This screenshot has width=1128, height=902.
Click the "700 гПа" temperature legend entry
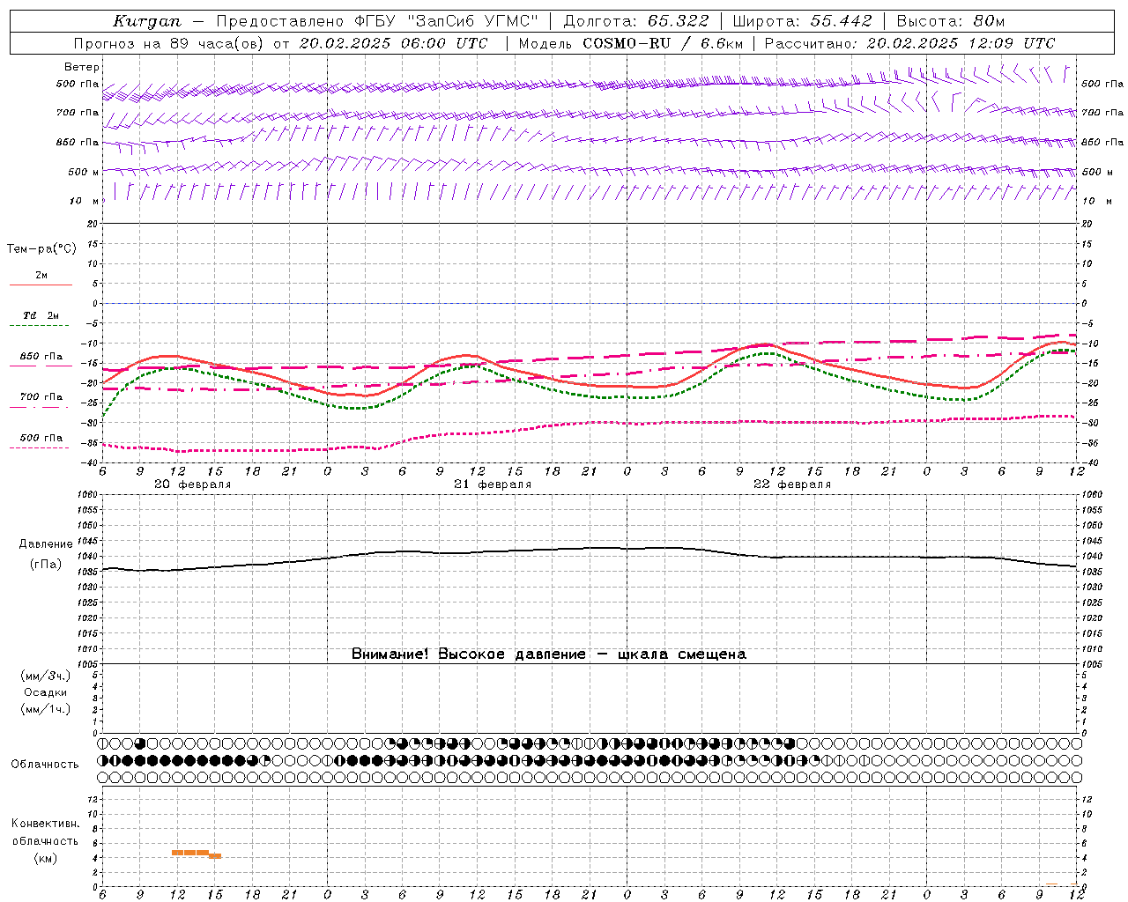click(41, 397)
